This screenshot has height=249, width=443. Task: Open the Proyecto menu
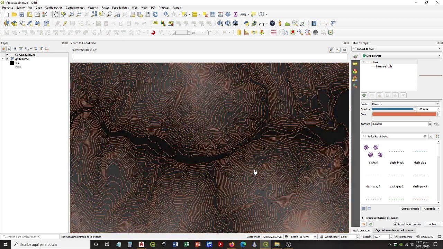pyautogui.click(x=8, y=8)
